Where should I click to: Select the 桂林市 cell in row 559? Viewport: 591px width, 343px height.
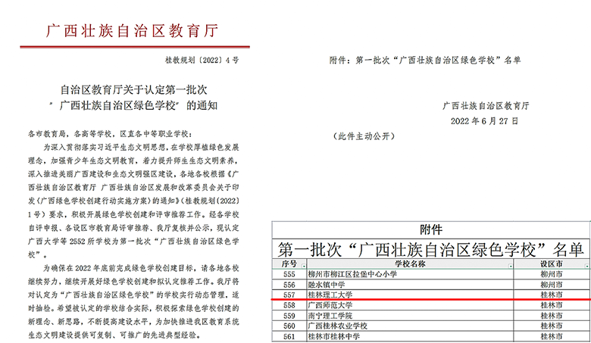[x=552, y=316]
